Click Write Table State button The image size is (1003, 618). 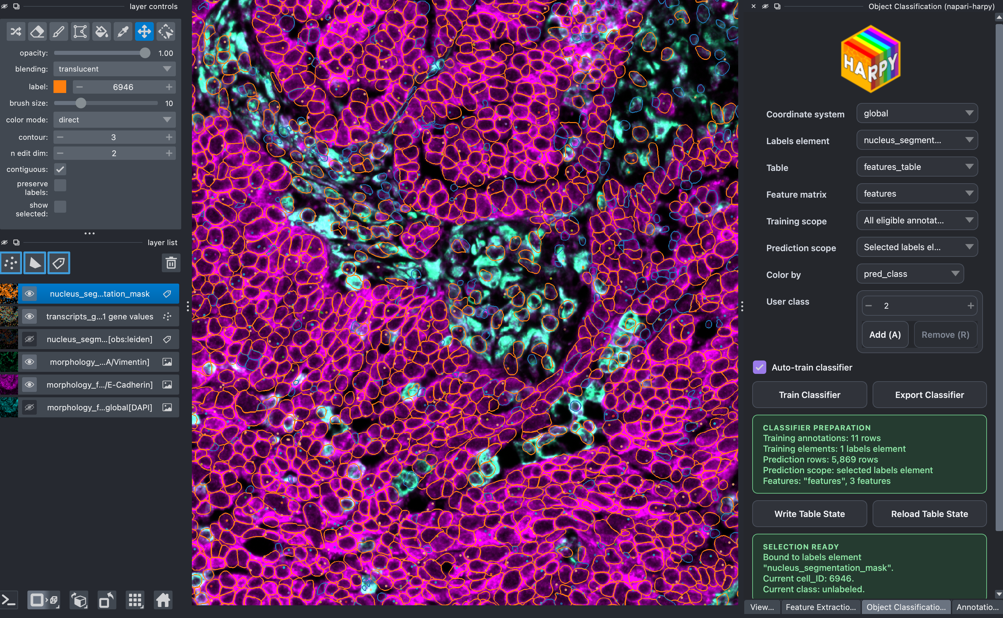point(809,514)
